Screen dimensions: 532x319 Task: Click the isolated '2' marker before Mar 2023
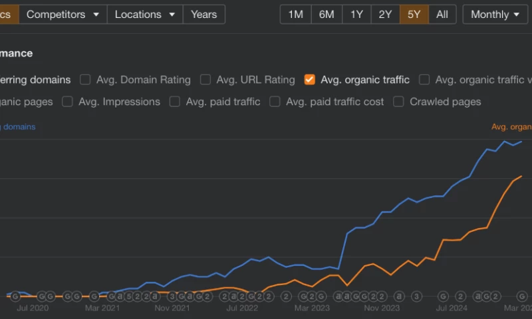[286, 296]
